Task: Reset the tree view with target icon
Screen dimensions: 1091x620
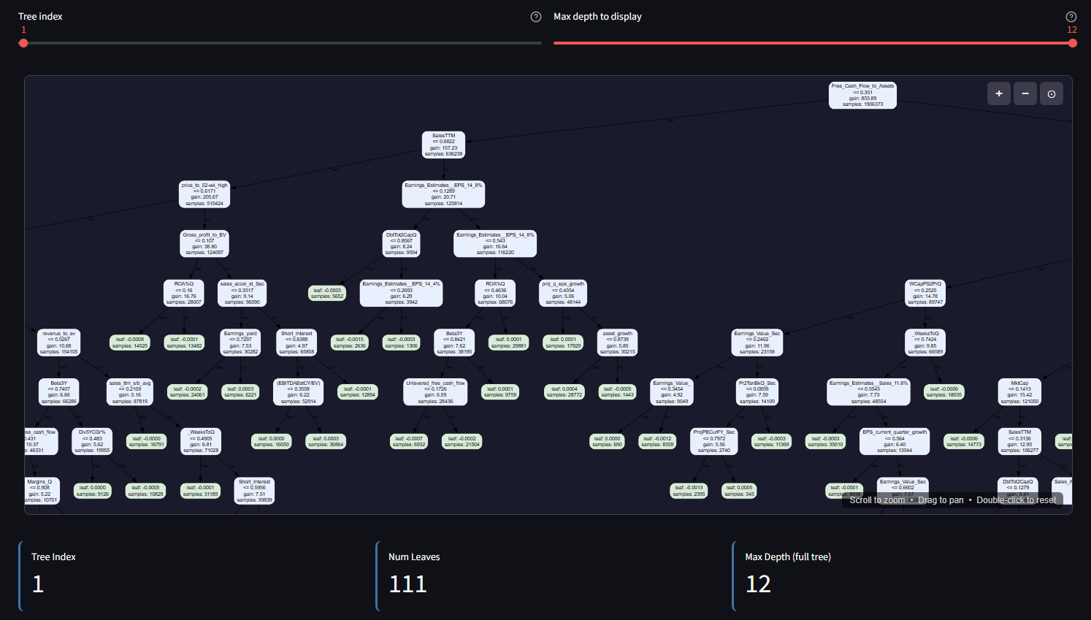Action: coord(1051,93)
